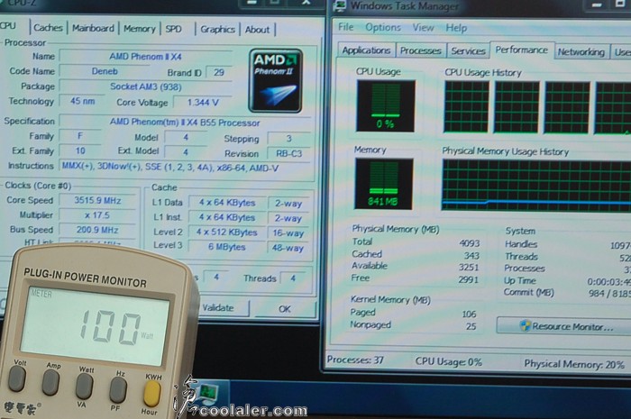Click the Package value Socket AM3 (938)
Image resolution: width=631 pixels, height=419 pixels.
(x=146, y=87)
